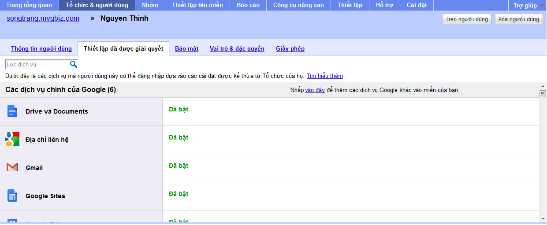This screenshot has width=547, height=225.
Task: Switch to the Thông tin người dùng tab
Action: [41, 48]
